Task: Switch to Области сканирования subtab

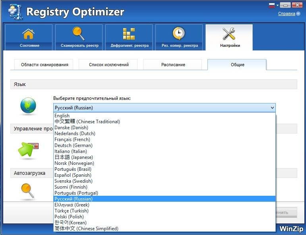Action: point(45,65)
